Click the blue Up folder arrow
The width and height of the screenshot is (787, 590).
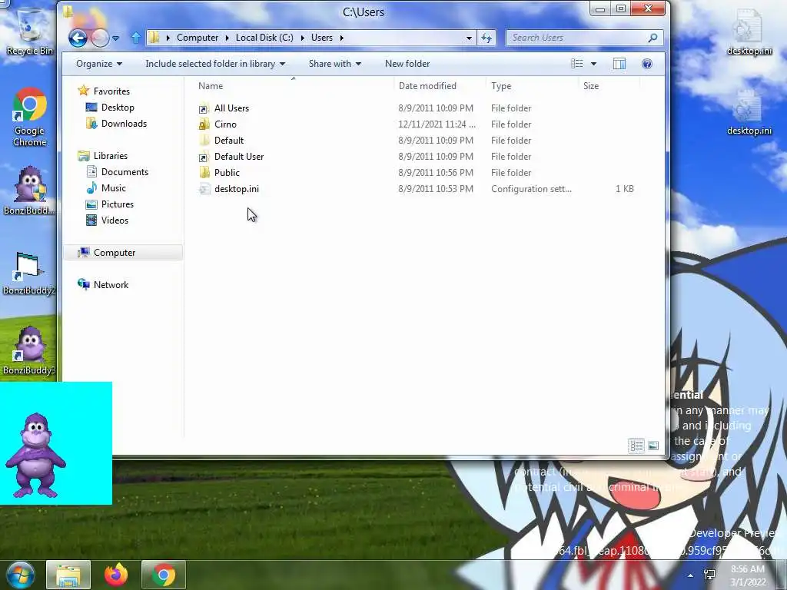click(135, 38)
